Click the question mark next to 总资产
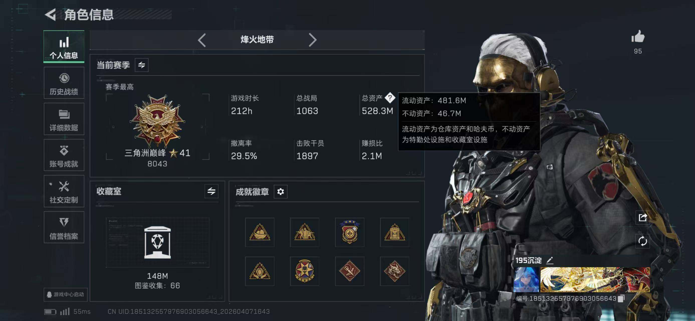 pos(390,98)
